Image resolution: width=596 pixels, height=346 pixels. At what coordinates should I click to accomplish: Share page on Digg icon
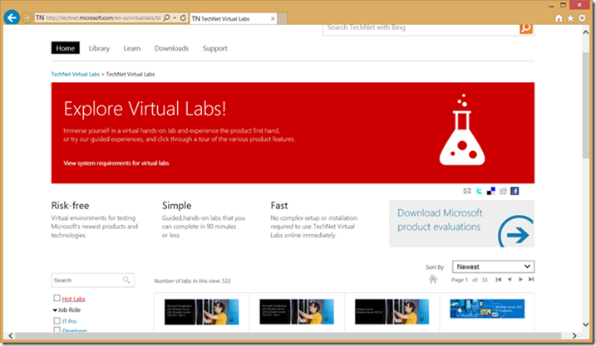[x=503, y=191]
